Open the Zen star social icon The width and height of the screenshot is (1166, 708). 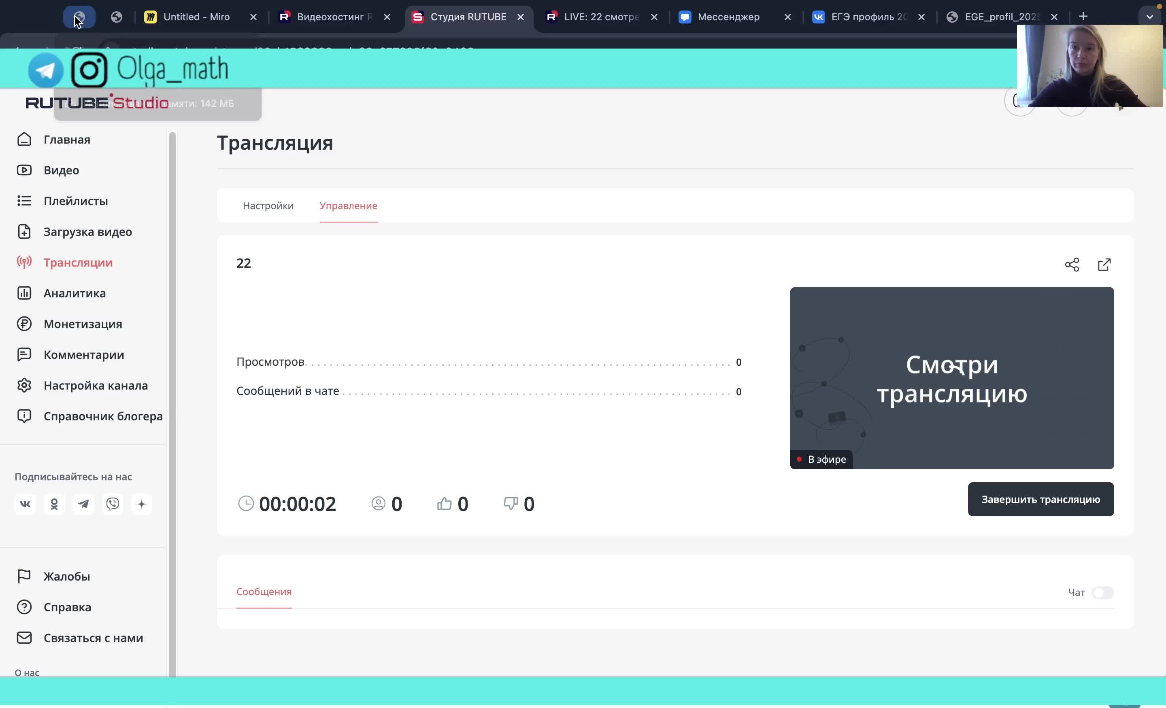tap(141, 504)
